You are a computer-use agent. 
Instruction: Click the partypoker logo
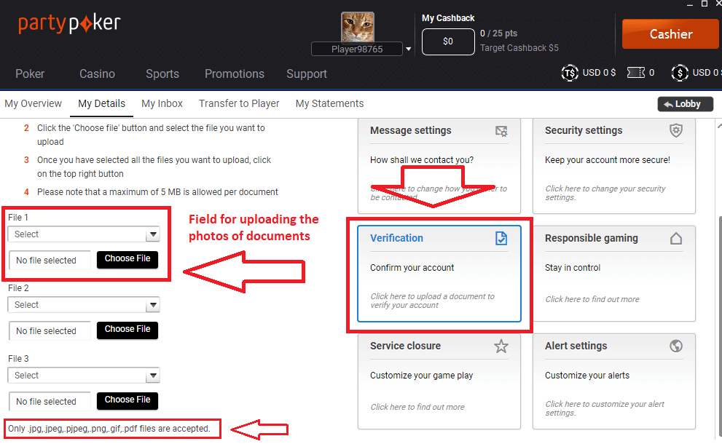point(69,23)
